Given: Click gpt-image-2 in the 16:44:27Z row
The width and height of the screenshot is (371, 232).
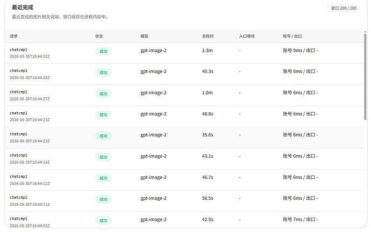Looking at the screenshot, I should click(x=154, y=93).
